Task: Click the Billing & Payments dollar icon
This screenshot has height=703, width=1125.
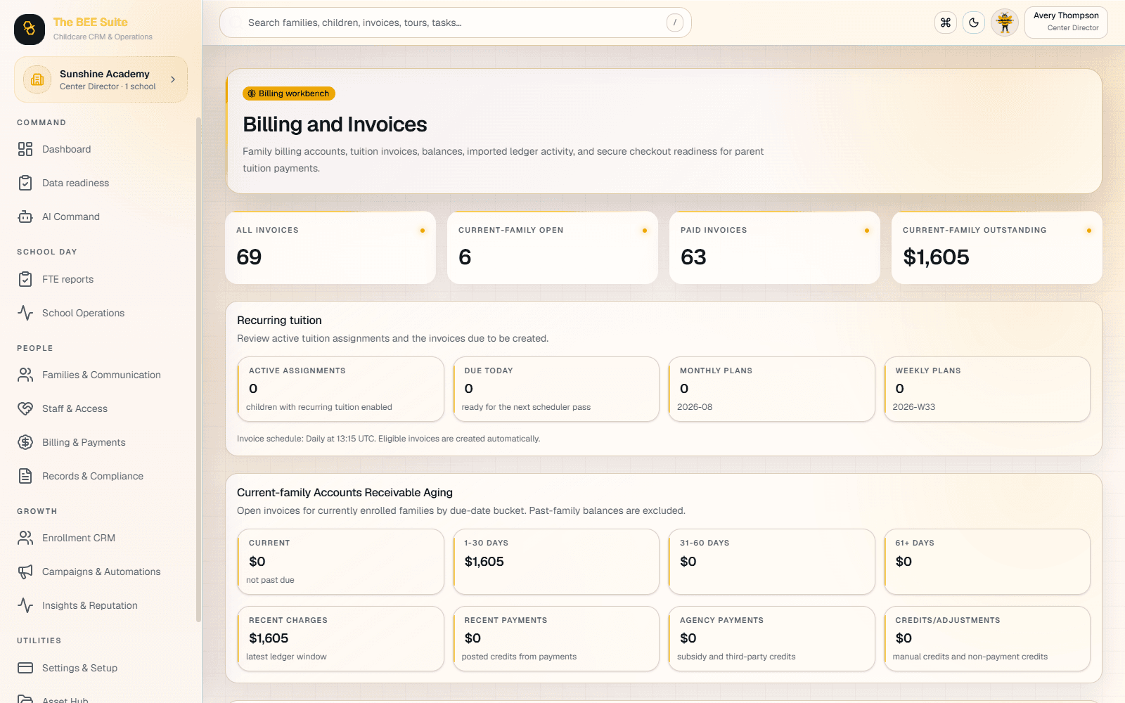Action: click(25, 442)
